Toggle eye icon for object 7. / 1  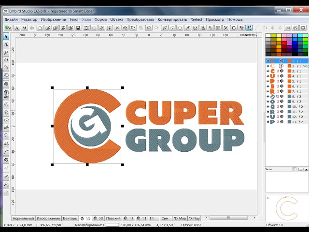point(268,91)
